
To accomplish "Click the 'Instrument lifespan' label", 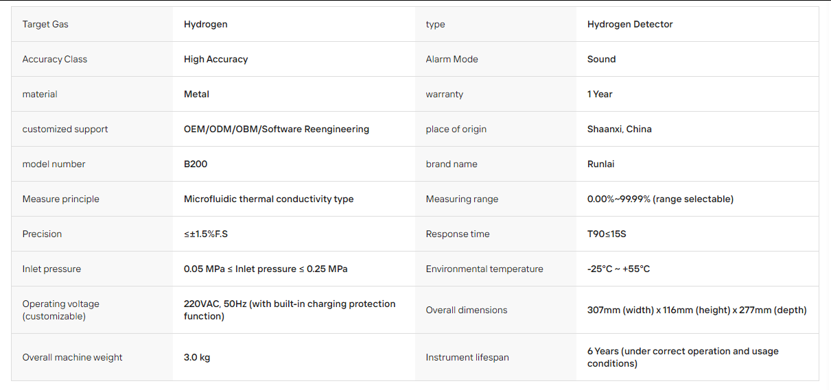I will (x=467, y=357).
